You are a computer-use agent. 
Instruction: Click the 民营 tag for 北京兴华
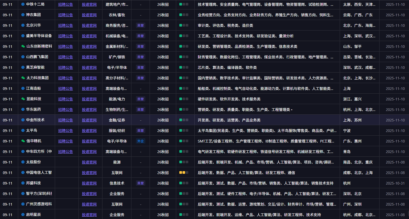(140, 25)
